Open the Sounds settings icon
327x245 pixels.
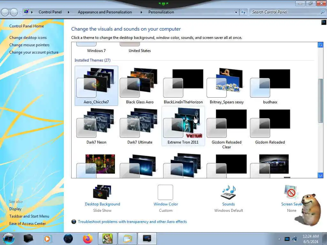pos(228,192)
